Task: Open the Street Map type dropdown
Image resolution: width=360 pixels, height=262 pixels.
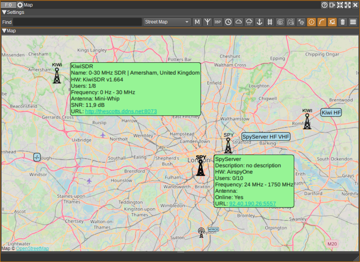Action: (x=167, y=22)
